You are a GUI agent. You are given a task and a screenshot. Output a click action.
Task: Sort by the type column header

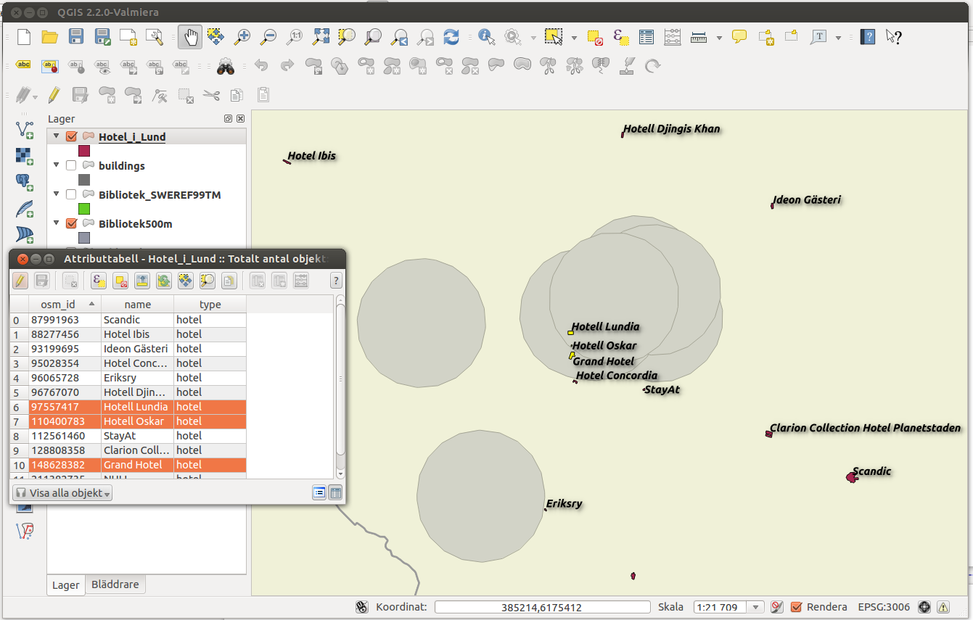(210, 305)
